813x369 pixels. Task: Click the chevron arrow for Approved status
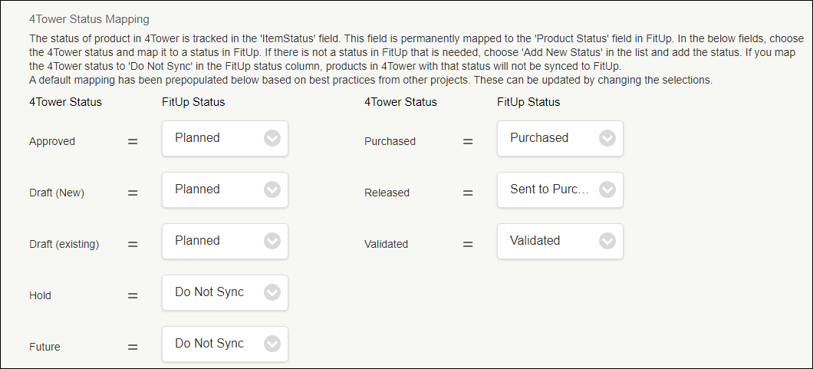click(x=272, y=138)
